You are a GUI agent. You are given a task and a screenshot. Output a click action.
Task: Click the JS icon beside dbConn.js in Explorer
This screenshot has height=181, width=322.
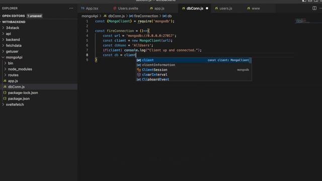pos(5,87)
